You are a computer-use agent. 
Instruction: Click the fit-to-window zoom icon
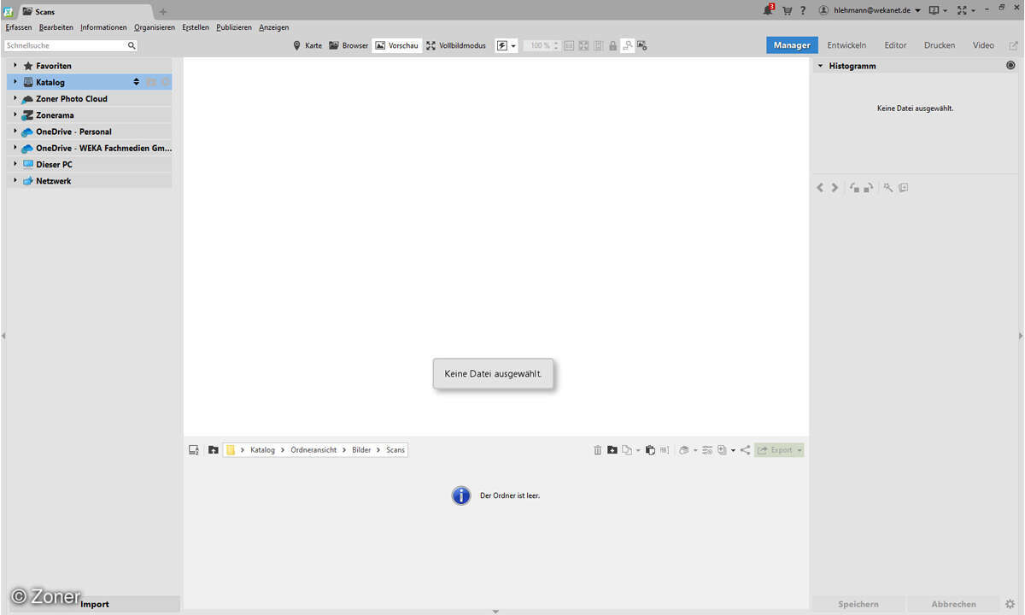(583, 45)
